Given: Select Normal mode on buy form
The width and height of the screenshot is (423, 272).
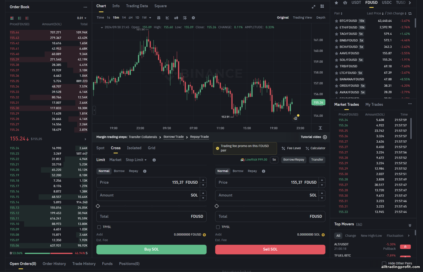Looking at the screenshot, I should 104,171.
